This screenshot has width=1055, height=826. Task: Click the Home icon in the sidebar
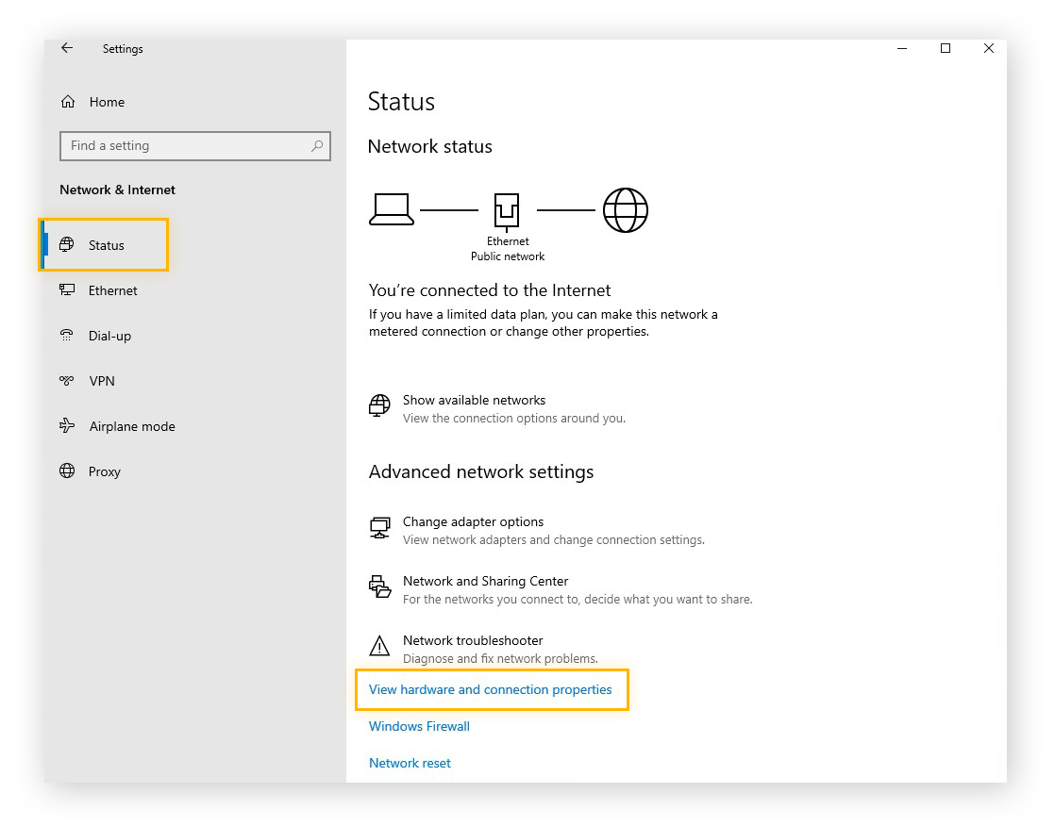click(x=66, y=102)
